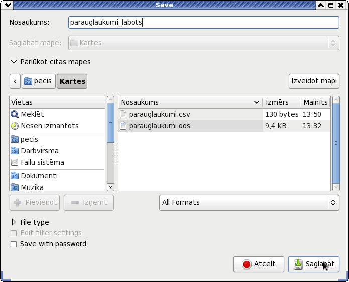349x282 pixels.
Task: Click the Atcelt cancel button
Action: pyautogui.click(x=259, y=264)
